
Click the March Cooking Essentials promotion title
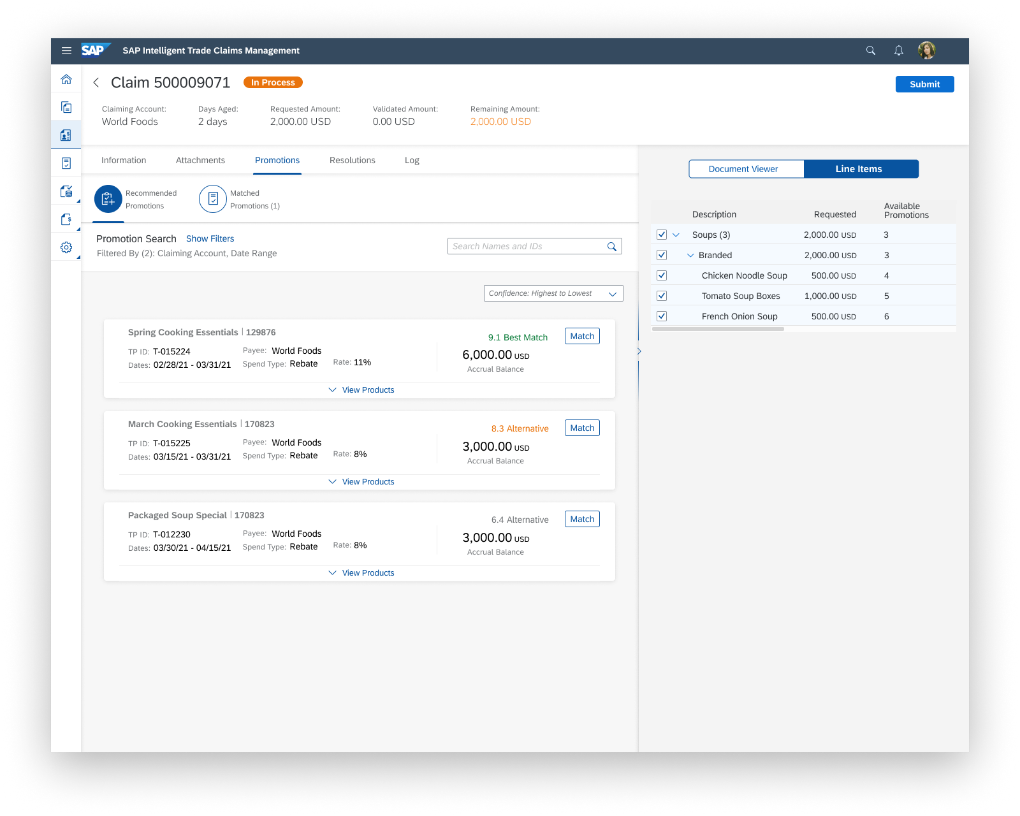click(x=182, y=424)
